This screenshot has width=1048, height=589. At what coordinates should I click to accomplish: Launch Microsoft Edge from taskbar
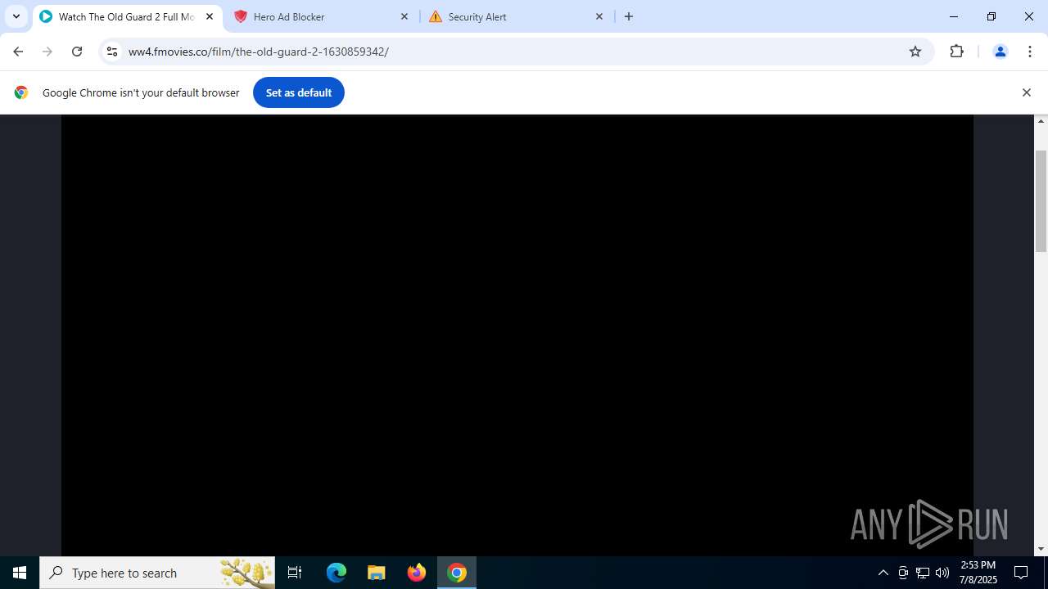(337, 573)
